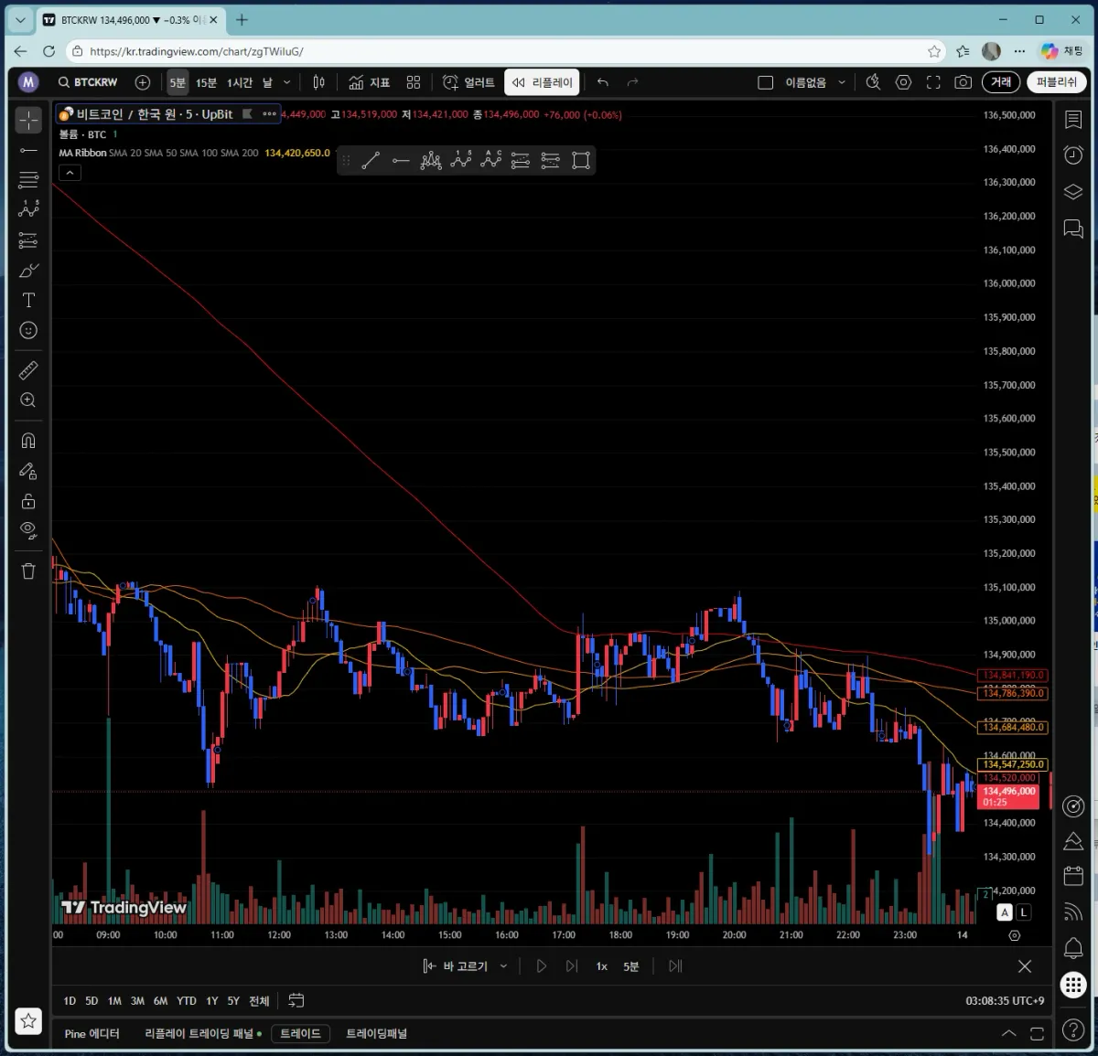Viewport: 1098px width, 1056px height.
Task: Open the help center question icon
Action: point(1073,1030)
